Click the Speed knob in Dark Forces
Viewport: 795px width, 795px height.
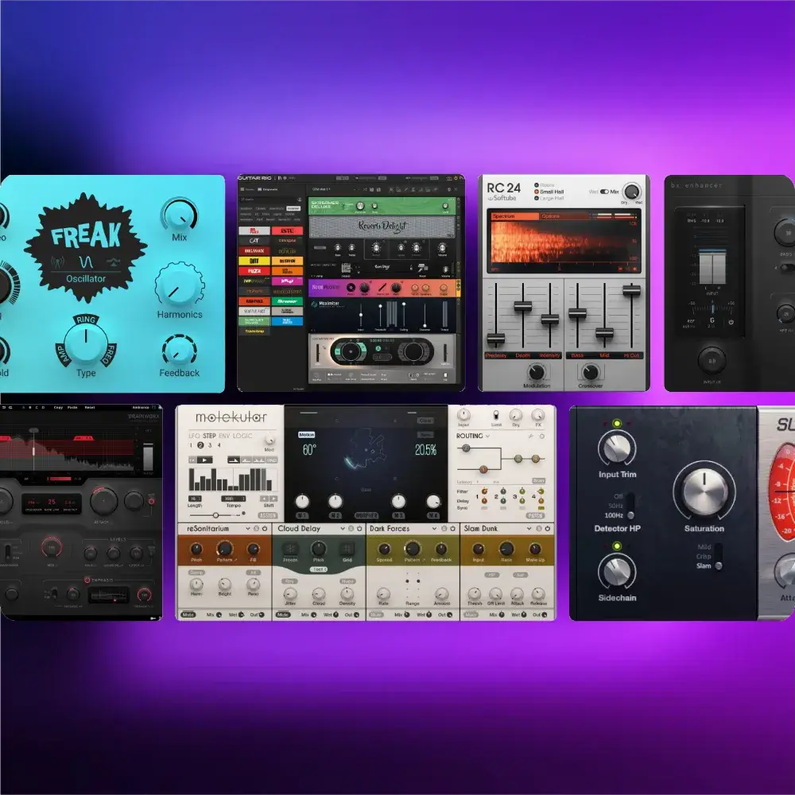(384, 548)
